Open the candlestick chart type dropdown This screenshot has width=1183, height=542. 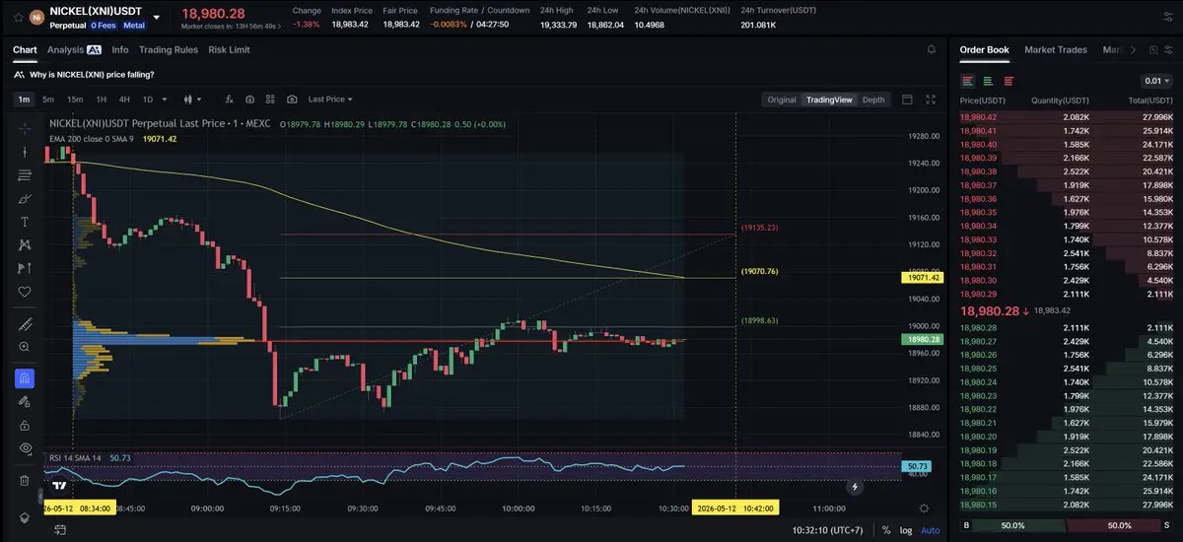[193, 100]
